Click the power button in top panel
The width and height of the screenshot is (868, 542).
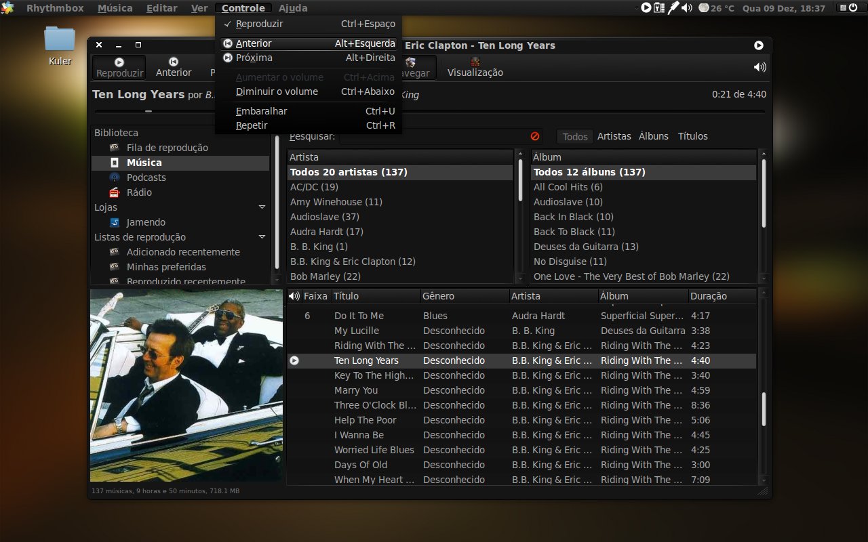(853, 8)
